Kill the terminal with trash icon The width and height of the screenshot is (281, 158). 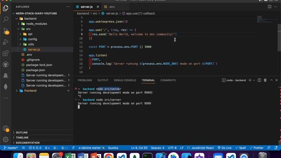(x=265, y=80)
